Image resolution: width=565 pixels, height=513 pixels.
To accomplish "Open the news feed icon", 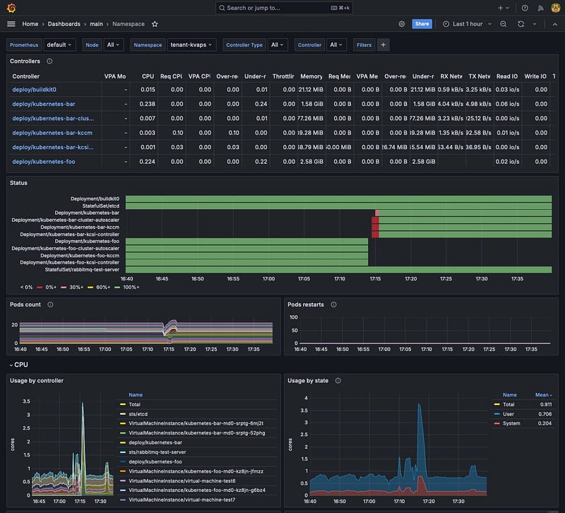I will pyautogui.click(x=541, y=8).
